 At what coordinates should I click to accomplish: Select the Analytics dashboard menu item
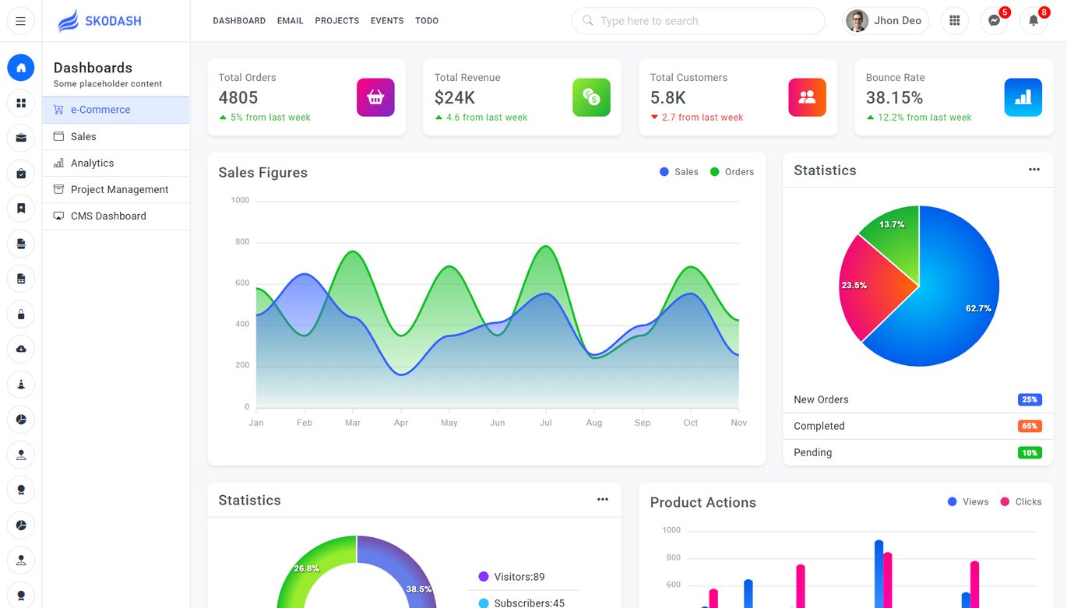pos(116,163)
